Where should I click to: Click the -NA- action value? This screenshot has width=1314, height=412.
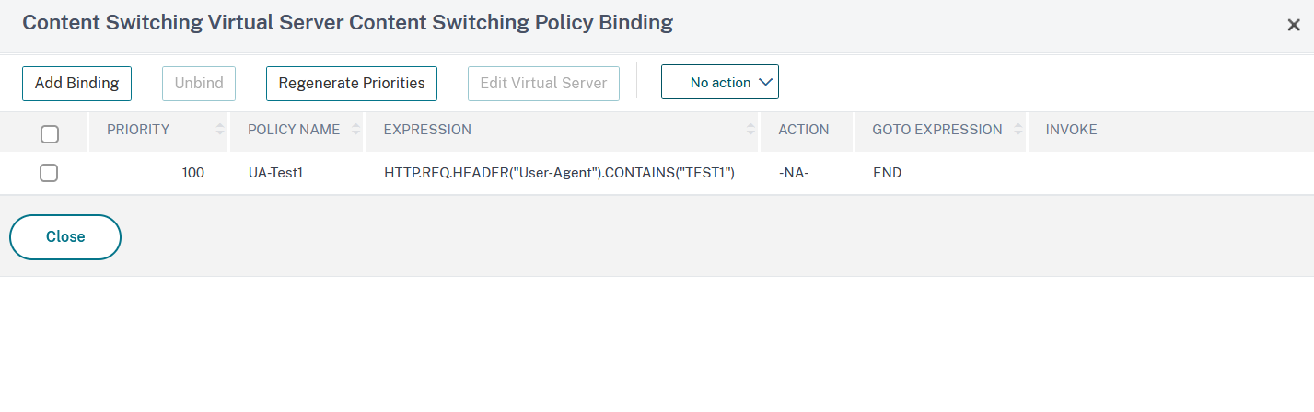(x=794, y=173)
